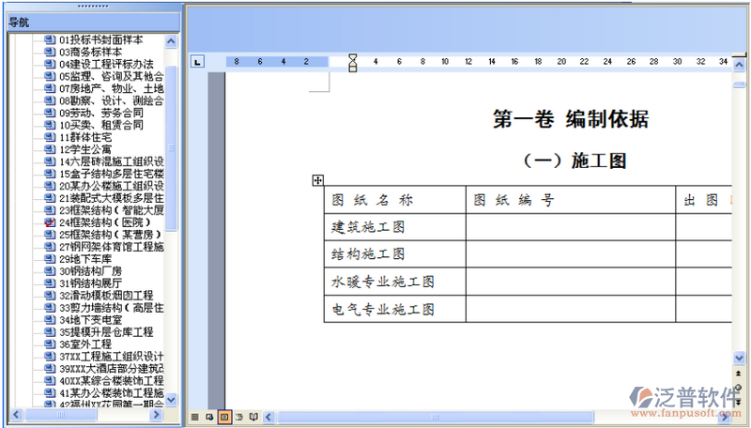Select 32滑动模板烟囱工程 item
Image resolution: width=751 pixels, height=428 pixels.
pyautogui.click(x=106, y=296)
